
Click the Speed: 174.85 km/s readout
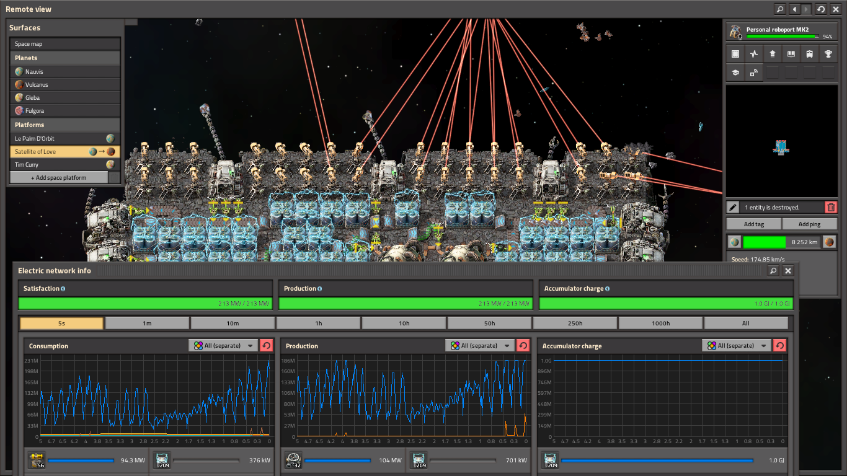(x=758, y=259)
